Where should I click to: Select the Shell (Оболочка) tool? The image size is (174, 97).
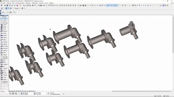coord(4,38)
